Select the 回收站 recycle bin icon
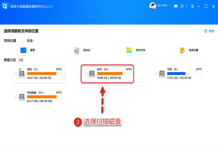This screenshot has height=149, width=218. [x=76, y=50]
